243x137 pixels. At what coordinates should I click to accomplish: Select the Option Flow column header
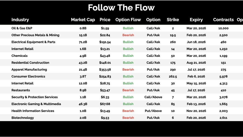[x=128, y=20]
